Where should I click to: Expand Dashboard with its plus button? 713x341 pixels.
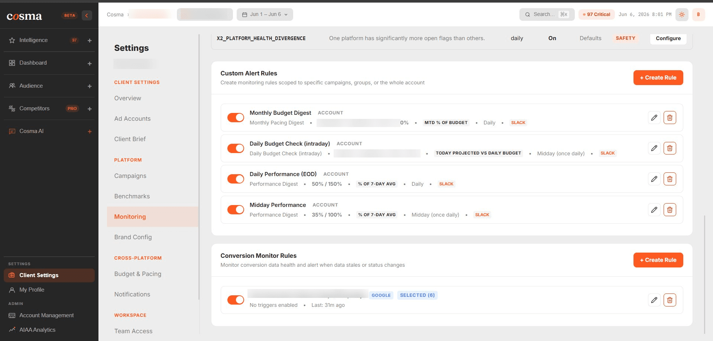pyautogui.click(x=90, y=64)
